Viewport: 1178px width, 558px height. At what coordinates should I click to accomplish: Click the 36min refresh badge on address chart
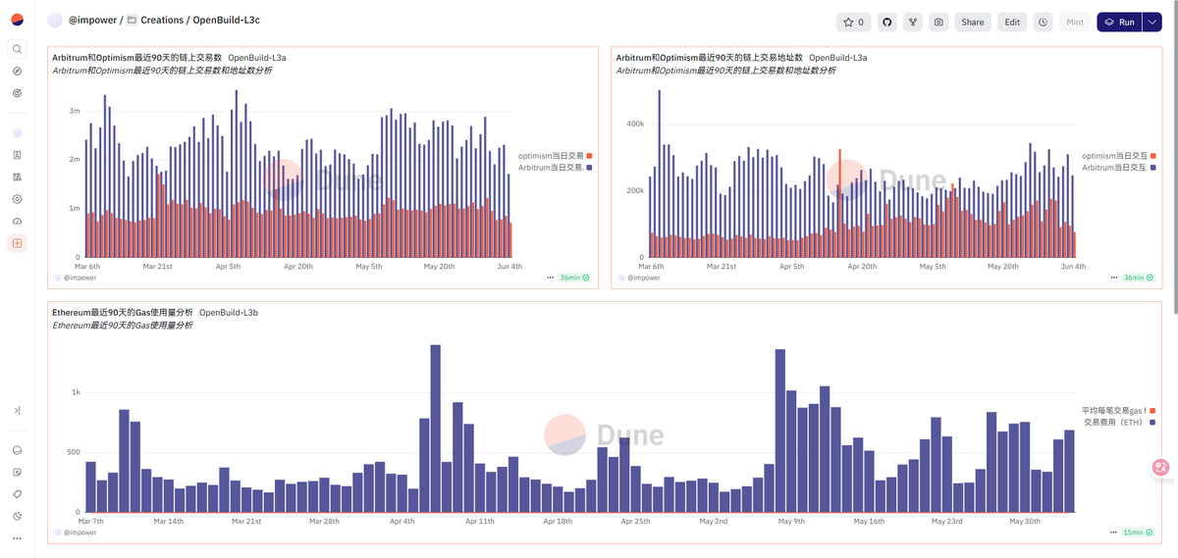tap(1139, 278)
